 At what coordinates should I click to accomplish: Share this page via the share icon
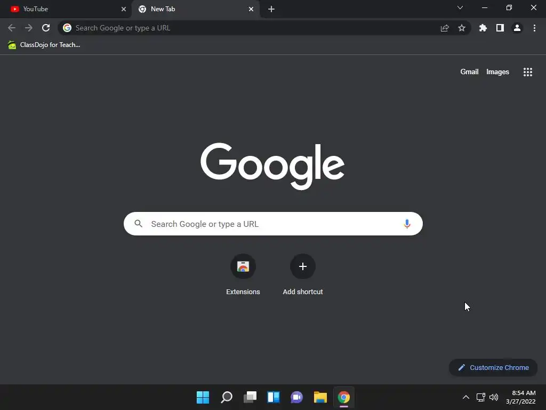tap(445, 28)
